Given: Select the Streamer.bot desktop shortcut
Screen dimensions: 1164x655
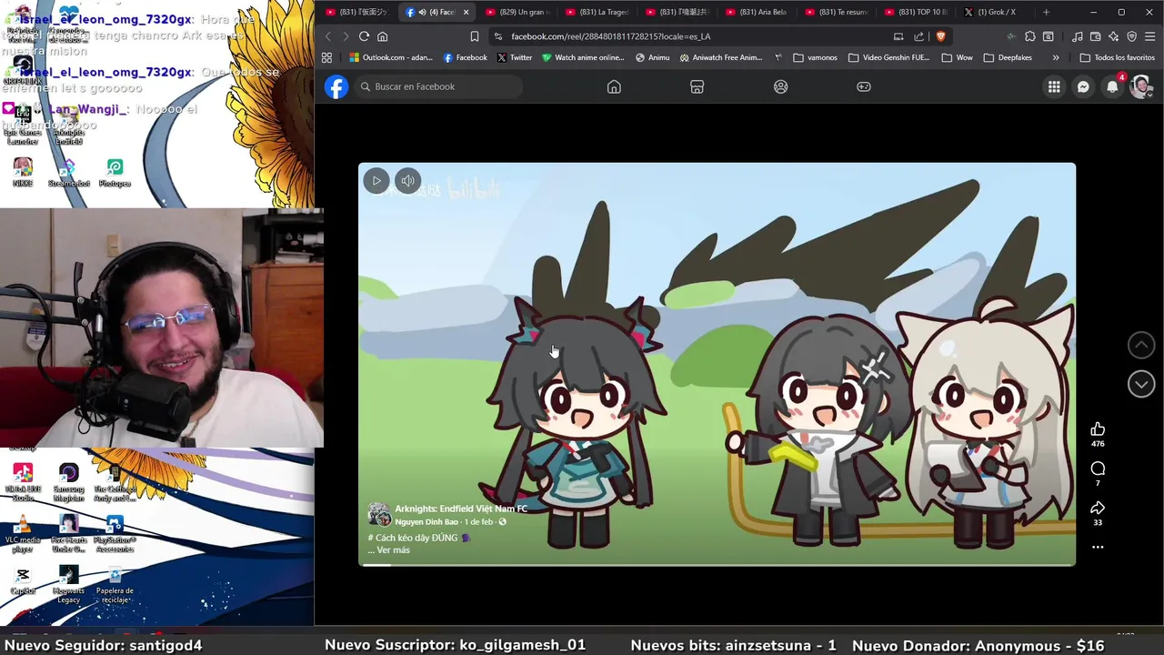Looking at the screenshot, I should point(69,173).
